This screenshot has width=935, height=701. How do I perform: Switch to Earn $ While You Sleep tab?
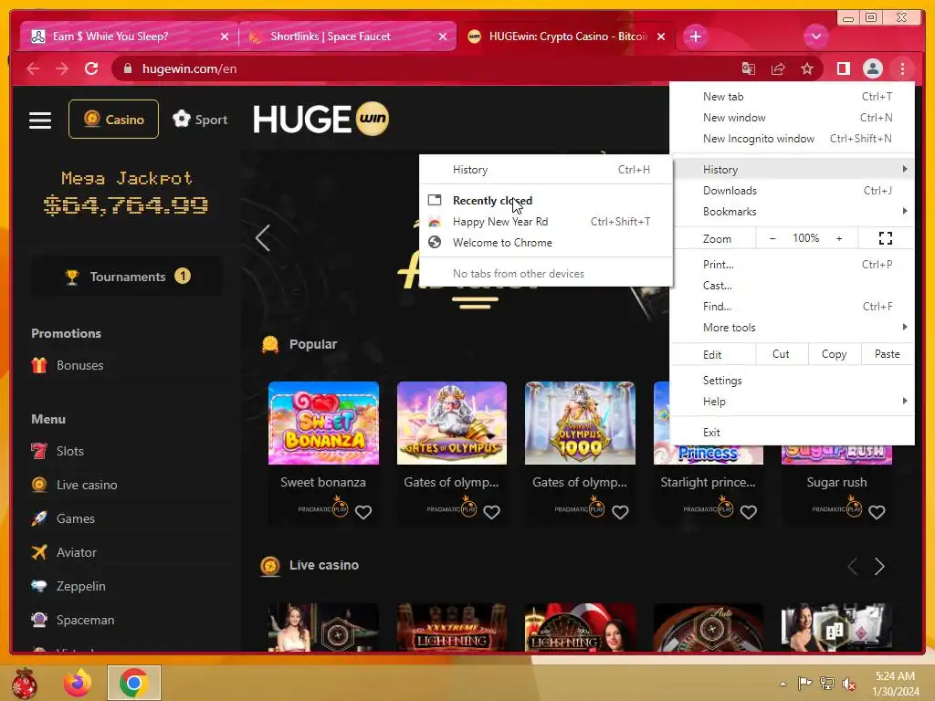tap(129, 37)
